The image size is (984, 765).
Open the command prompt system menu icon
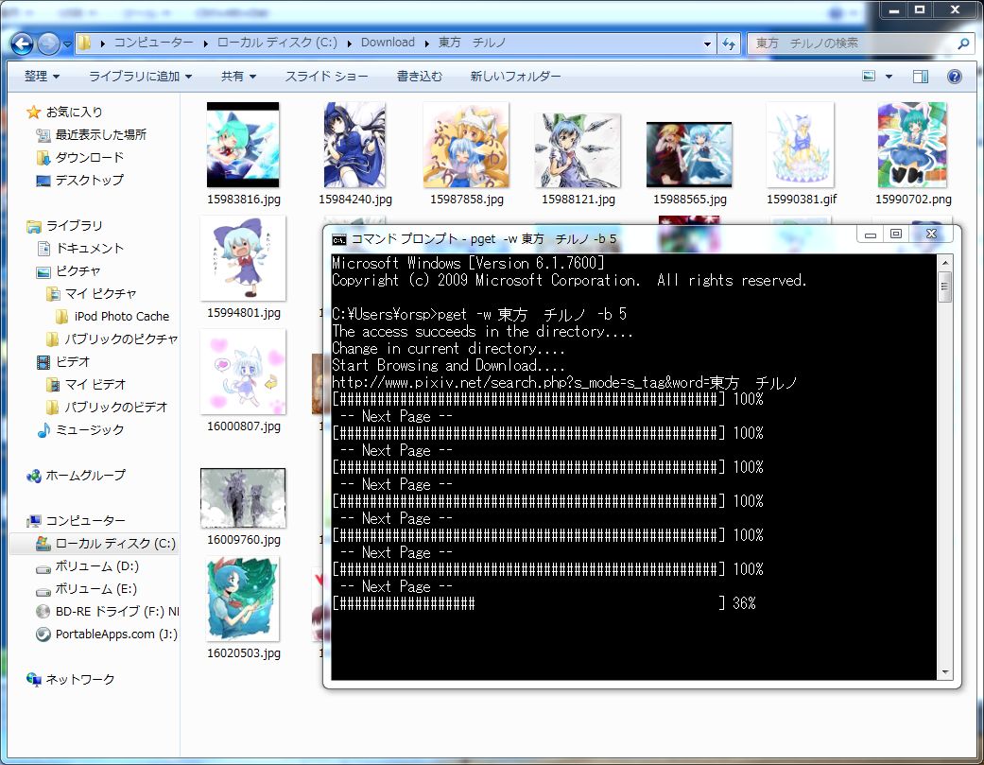339,240
